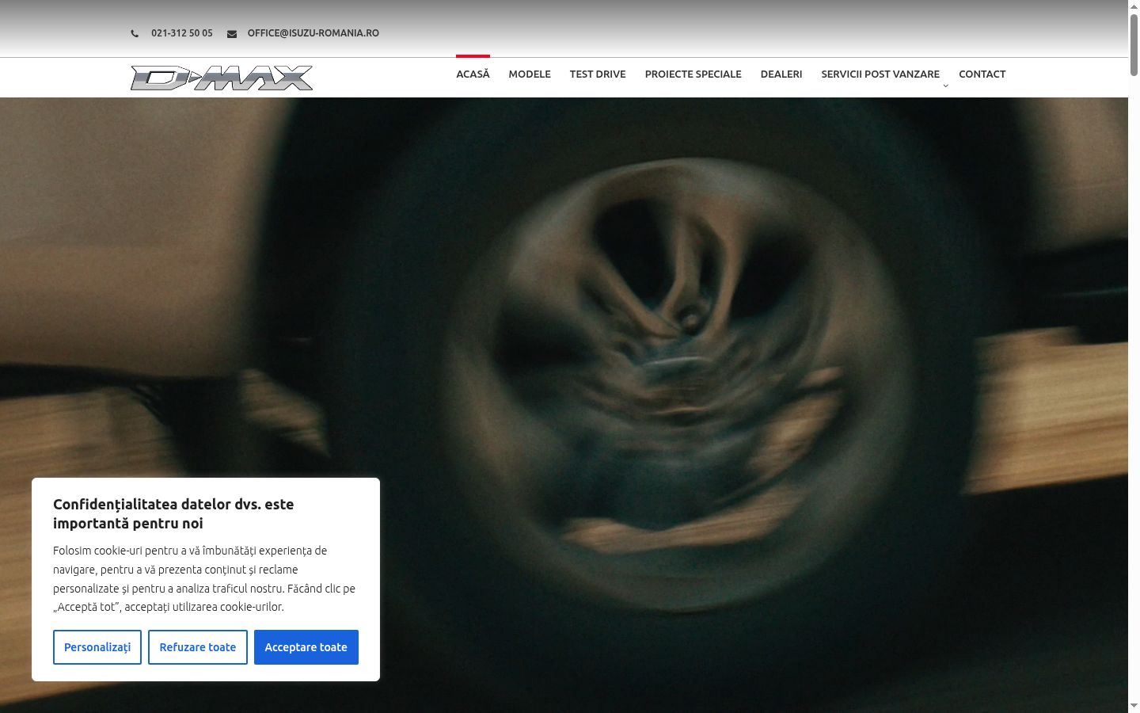Accept all cookies with Acceptare toate
The width and height of the screenshot is (1140, 713).
coord(306,647)
